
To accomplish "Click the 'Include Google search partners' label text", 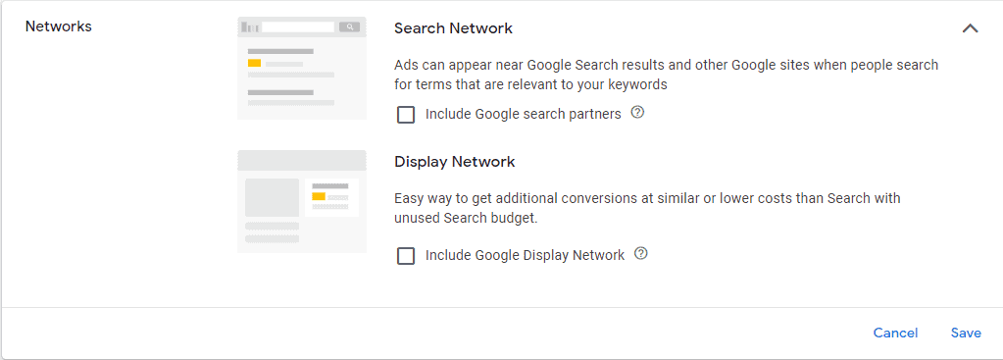I will click(x=524, y=115).
